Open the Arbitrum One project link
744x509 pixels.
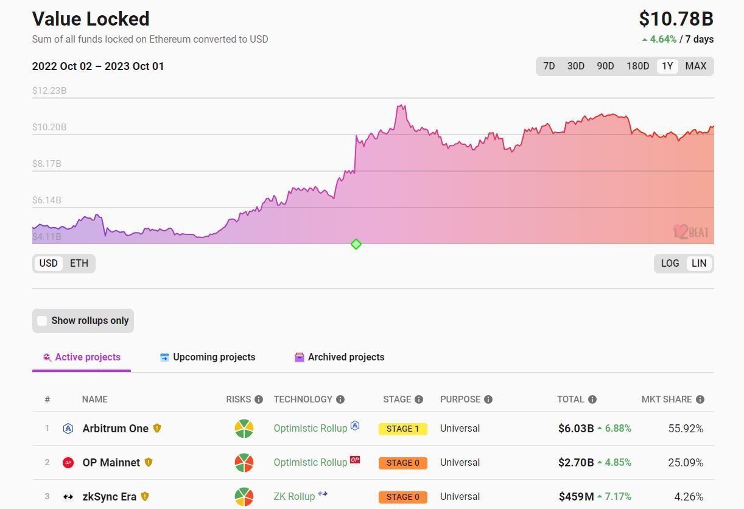(x=116, y=429)
